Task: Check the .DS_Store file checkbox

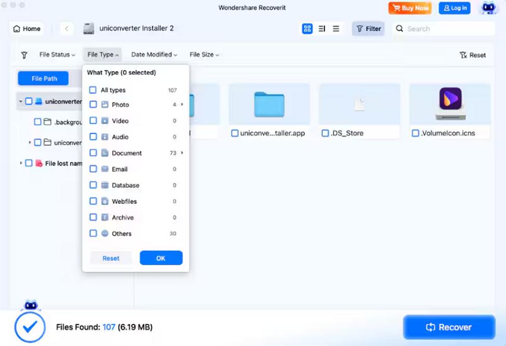Action: point(325,133)
